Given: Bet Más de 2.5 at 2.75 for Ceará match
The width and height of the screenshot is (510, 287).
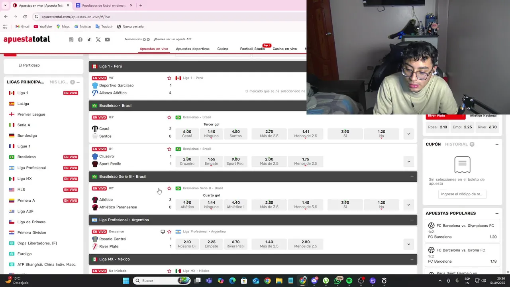Looking at the screenshot, I should (269, 134).
